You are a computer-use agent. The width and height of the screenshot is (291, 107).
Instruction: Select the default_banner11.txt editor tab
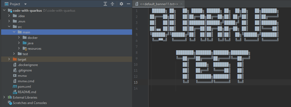(159, 4)
